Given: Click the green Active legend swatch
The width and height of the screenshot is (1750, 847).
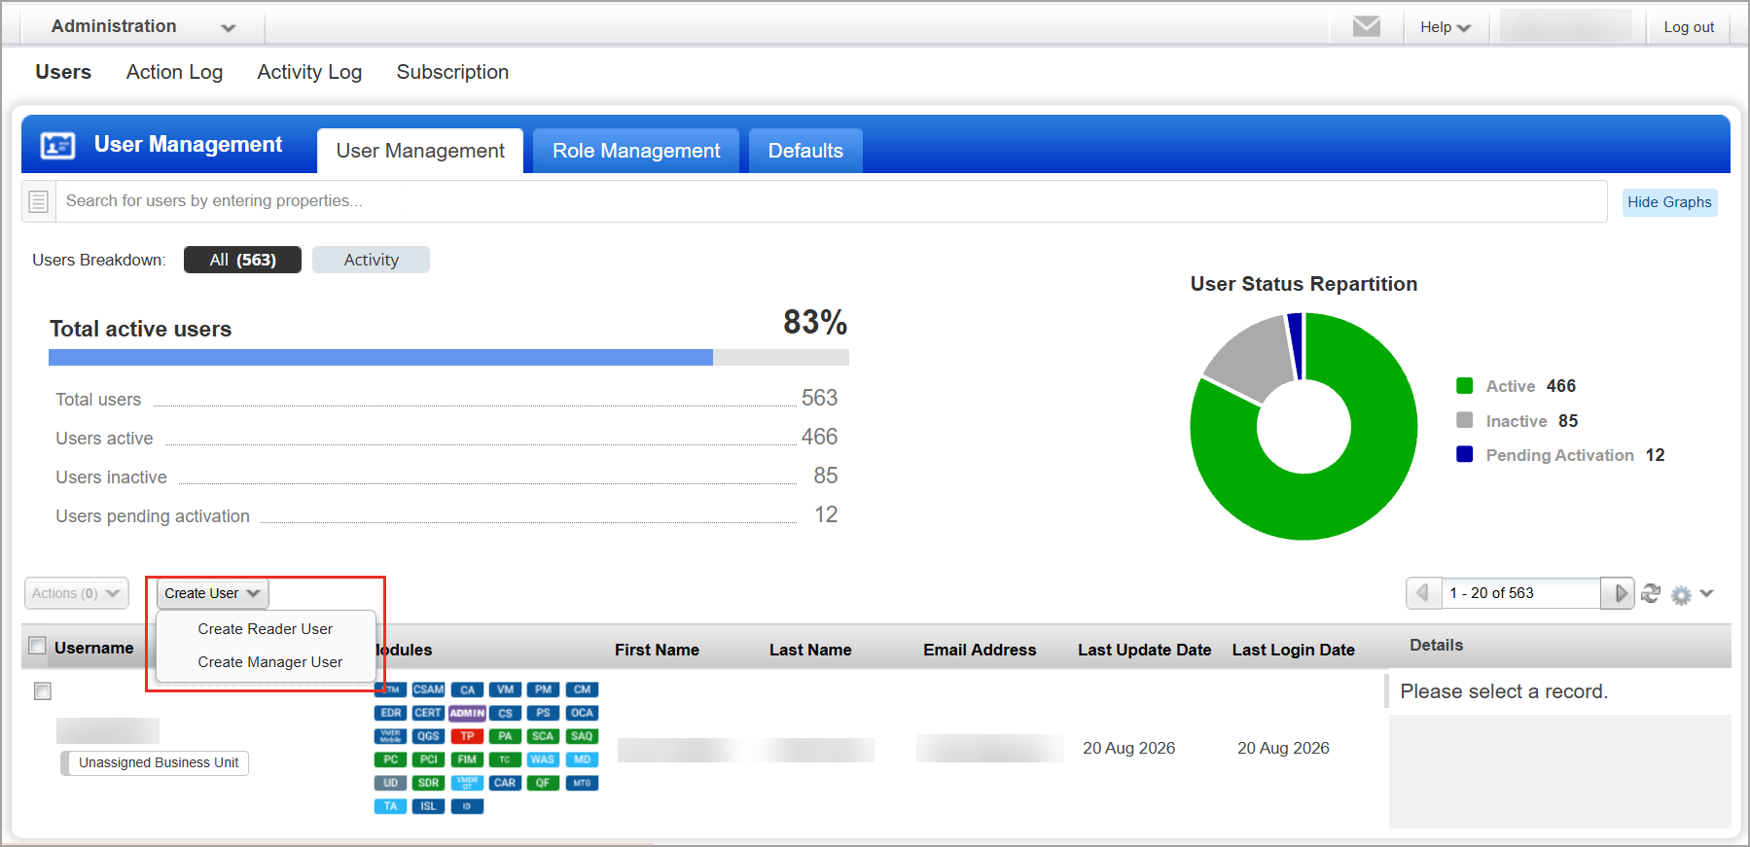Looking at the screenshot, I should coord(1464,386).
